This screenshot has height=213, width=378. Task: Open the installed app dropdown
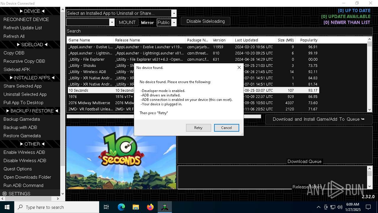click(x=174, y=13)
